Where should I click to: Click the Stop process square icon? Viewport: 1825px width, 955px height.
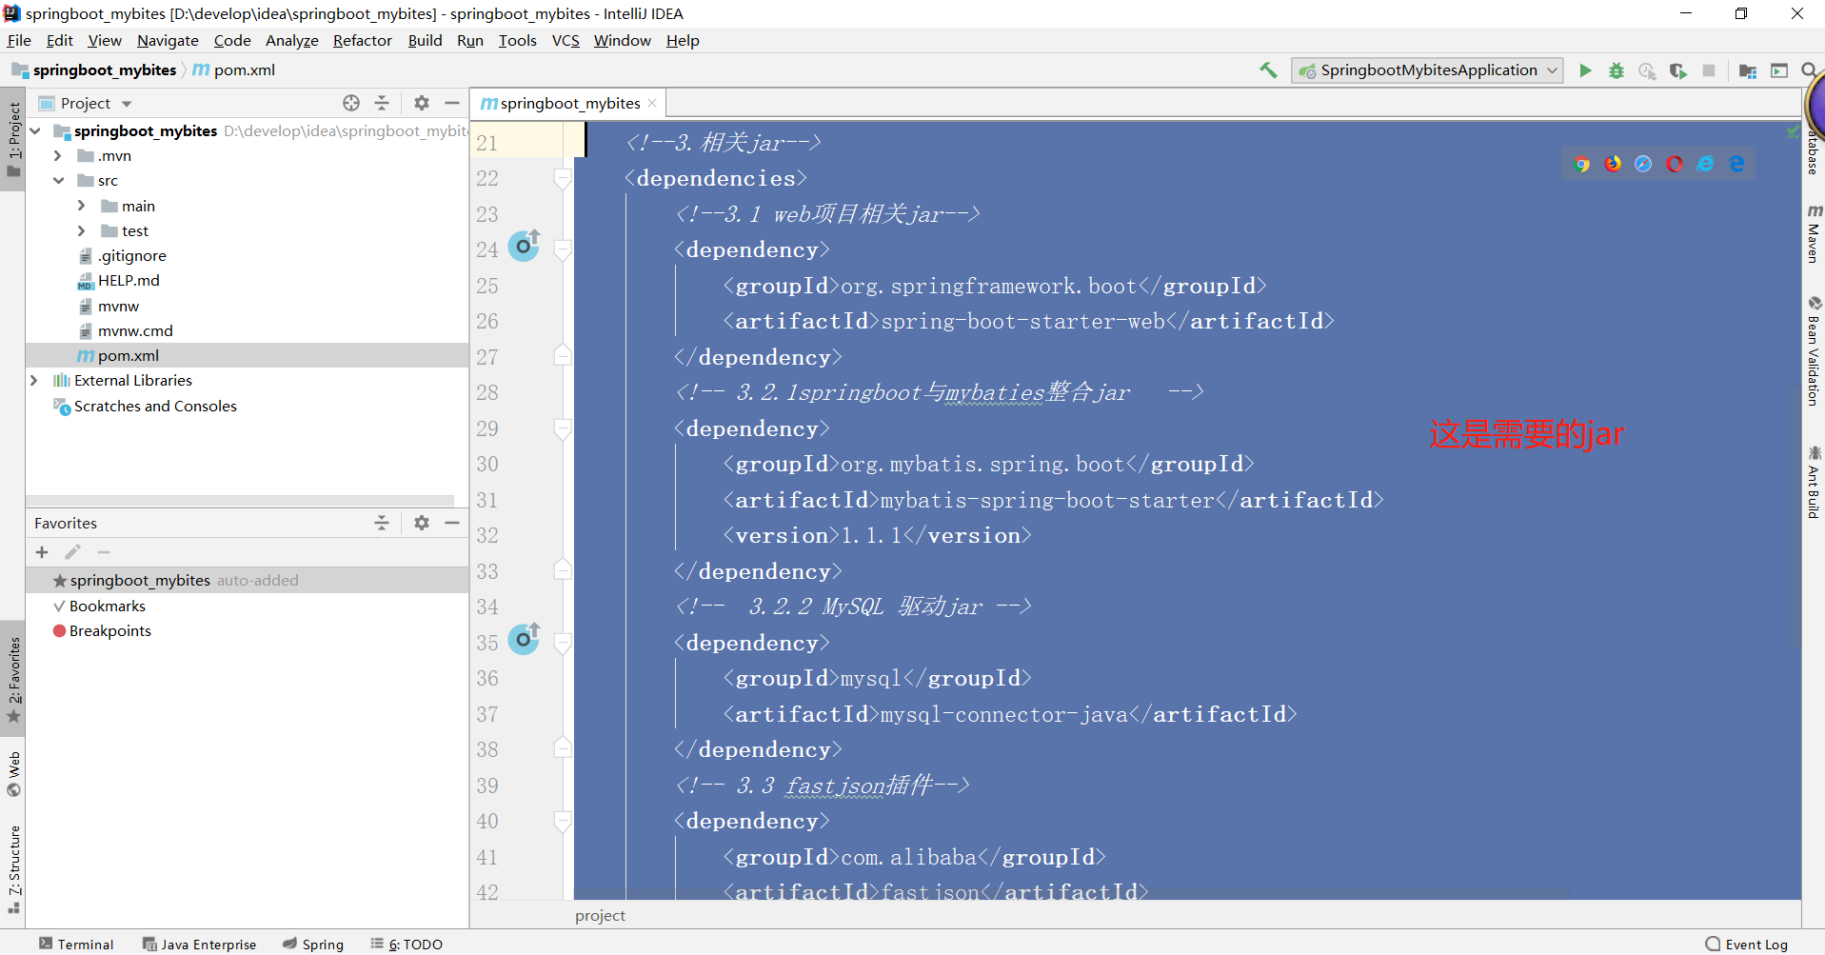[x=1709, y=70]
